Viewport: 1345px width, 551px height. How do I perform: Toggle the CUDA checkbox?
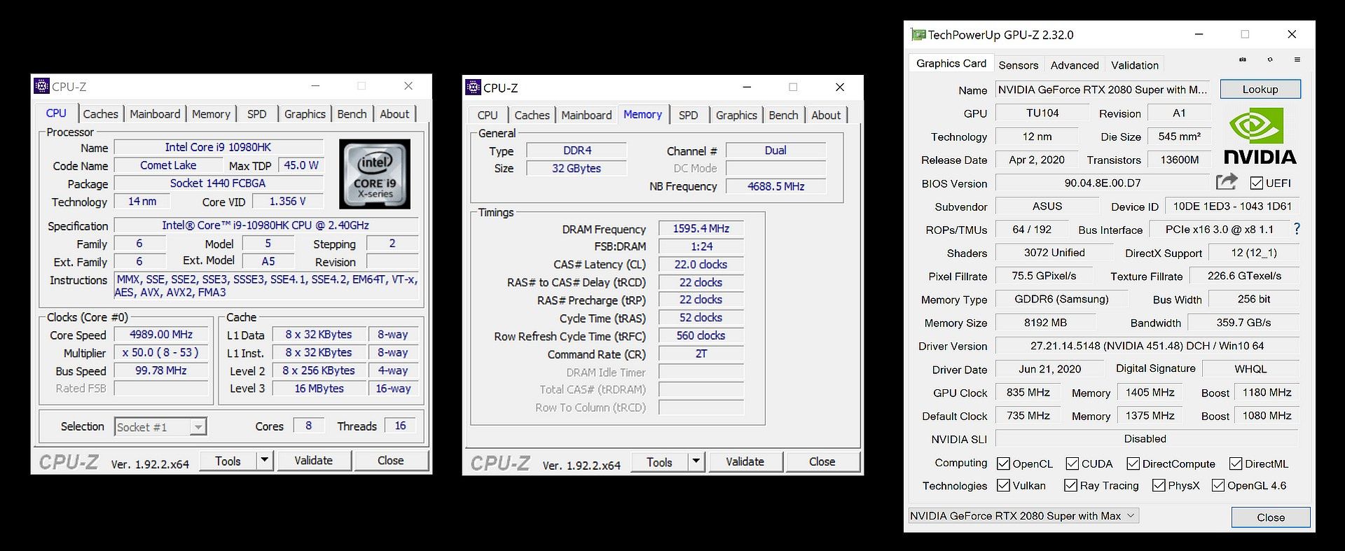[1072, 463]
